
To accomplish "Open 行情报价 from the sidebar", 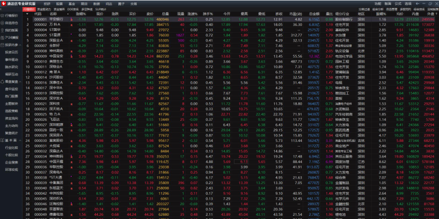I will pyautogui.click(x=12, y=15).
